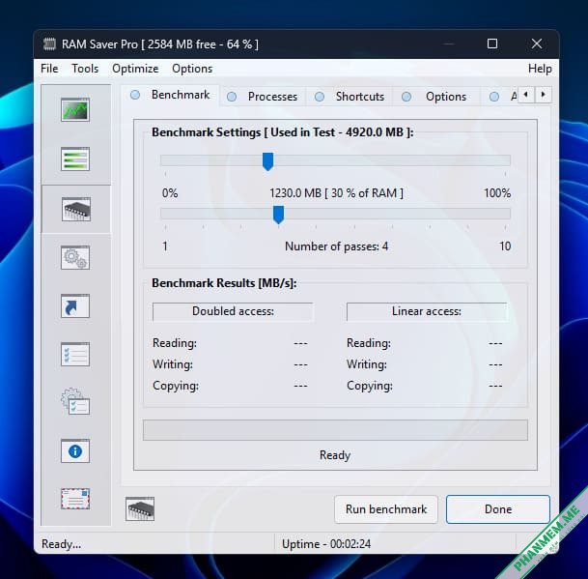The width and height of the screenshot is (588, 579).
Task: Maximize the RAM Saver Pro window
Action: [492, 43]
